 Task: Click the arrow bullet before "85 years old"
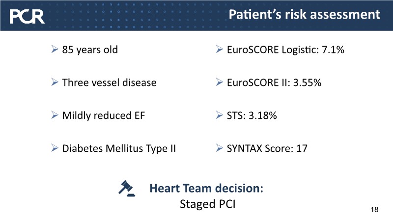pos(56,50)
